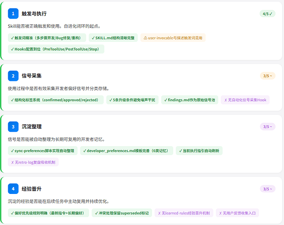Click the 3/5 score badge for 信号采集

click(267, 76)
